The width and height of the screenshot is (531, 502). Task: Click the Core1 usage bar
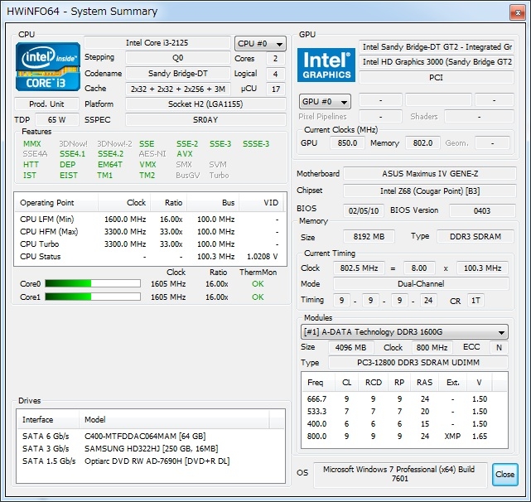point(93,297)
